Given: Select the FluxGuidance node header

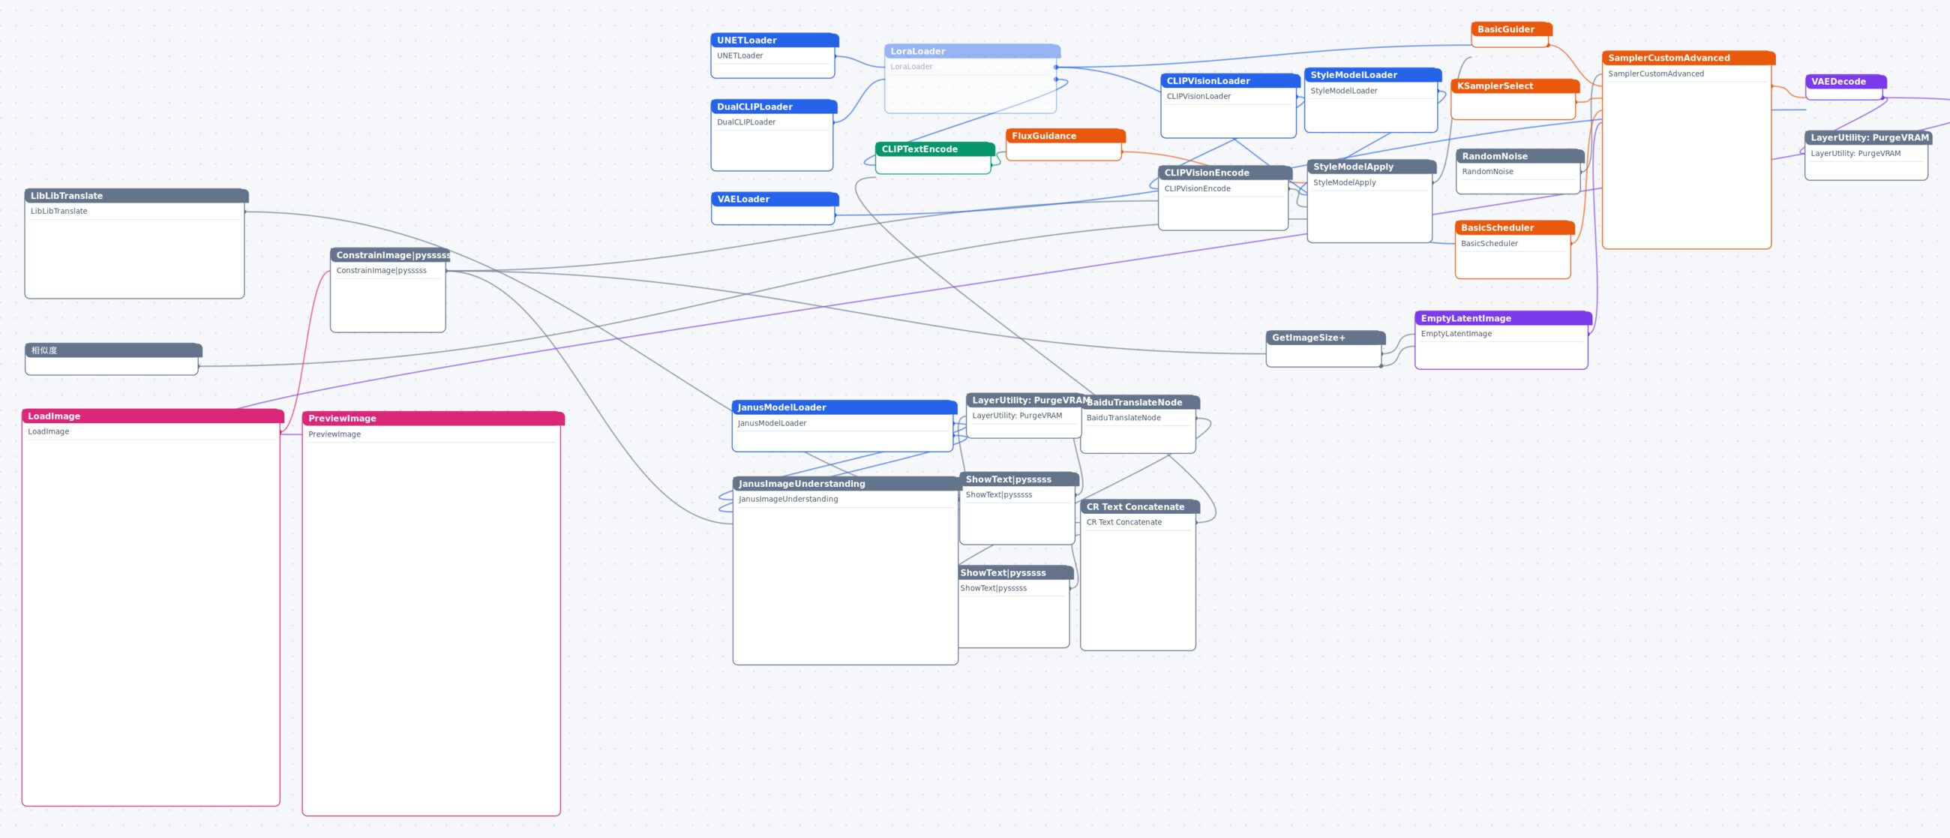Looking at the screenshot, I should [1065, 137].
